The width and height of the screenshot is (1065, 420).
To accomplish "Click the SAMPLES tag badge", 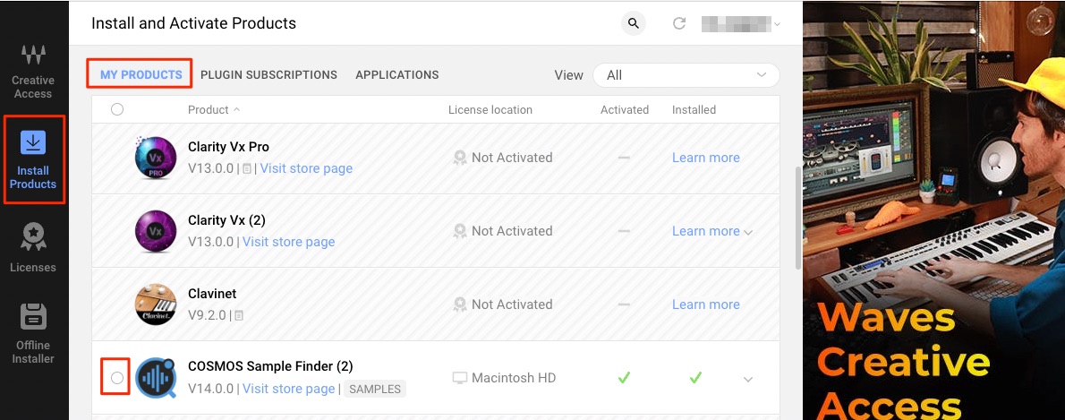I will coord(375,390).
